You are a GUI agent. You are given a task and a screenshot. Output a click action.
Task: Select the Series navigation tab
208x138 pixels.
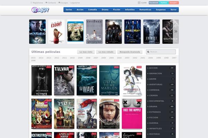click(x=69, y=10)
